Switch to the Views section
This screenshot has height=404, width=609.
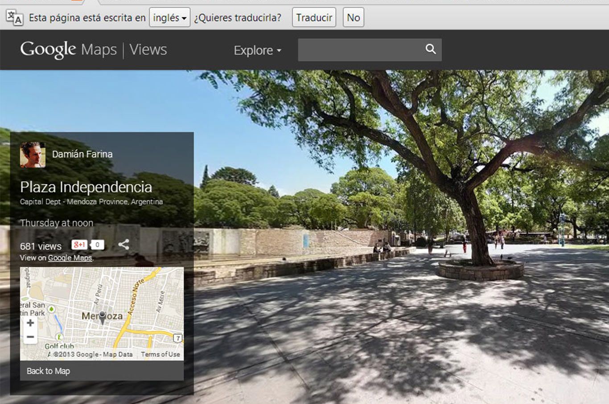click(148, 49)
